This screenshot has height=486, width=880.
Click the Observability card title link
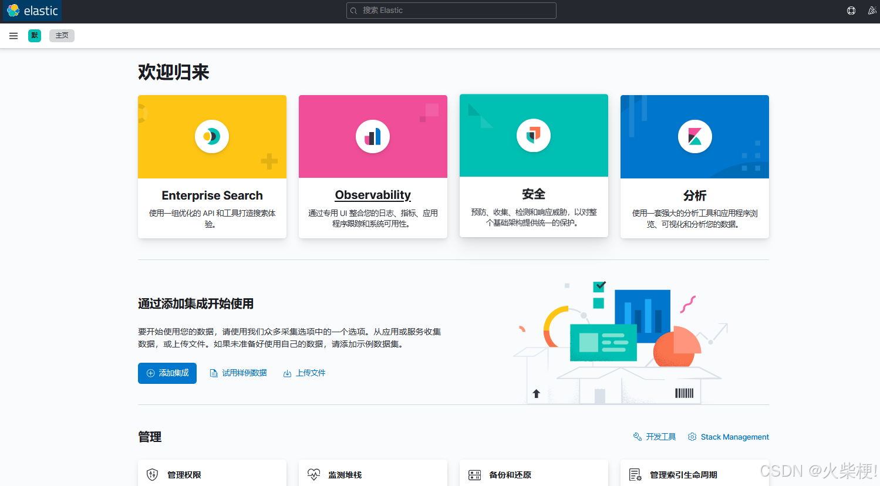point(373,195)
